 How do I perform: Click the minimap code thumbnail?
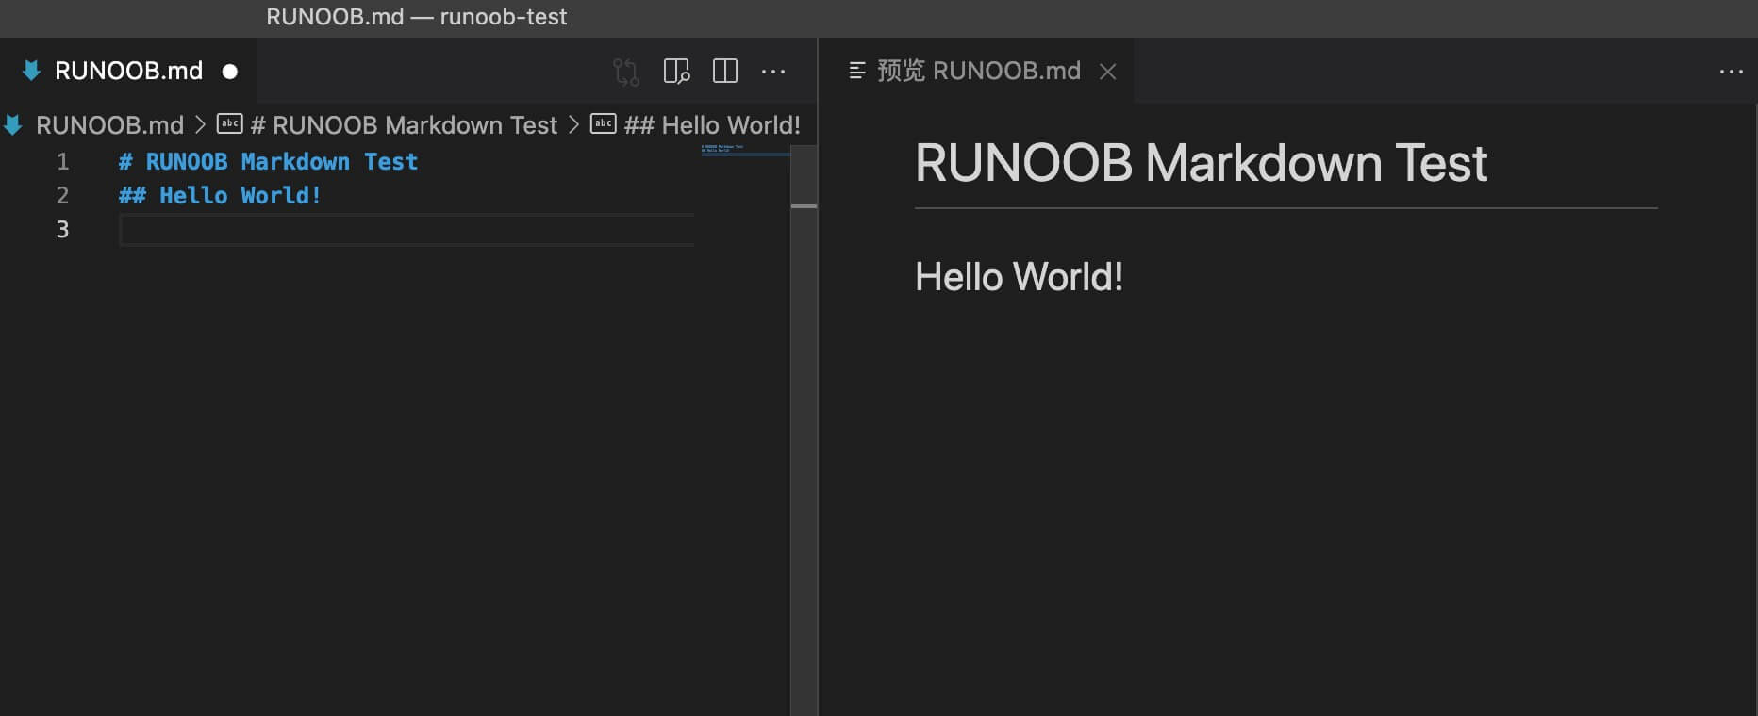coord(723,149)
